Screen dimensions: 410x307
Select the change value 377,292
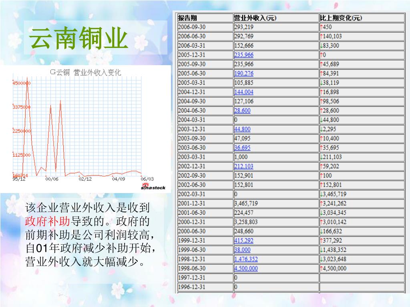pyautogui.click(x=332, y=240)
